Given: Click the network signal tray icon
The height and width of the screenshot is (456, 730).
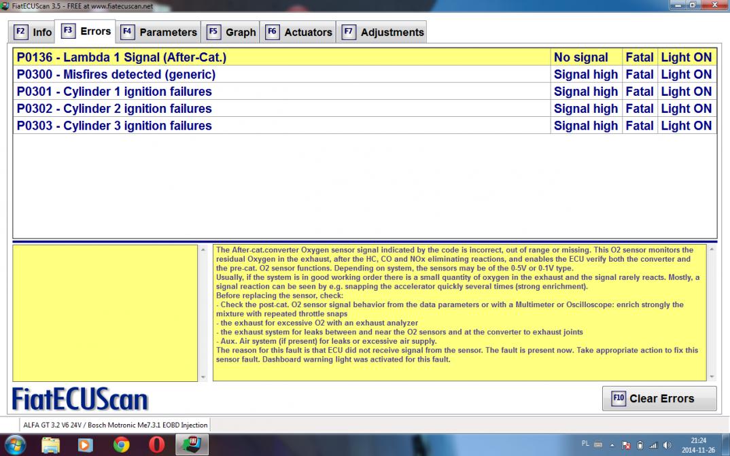Looking at the screenshot, I should coord(653,445).
